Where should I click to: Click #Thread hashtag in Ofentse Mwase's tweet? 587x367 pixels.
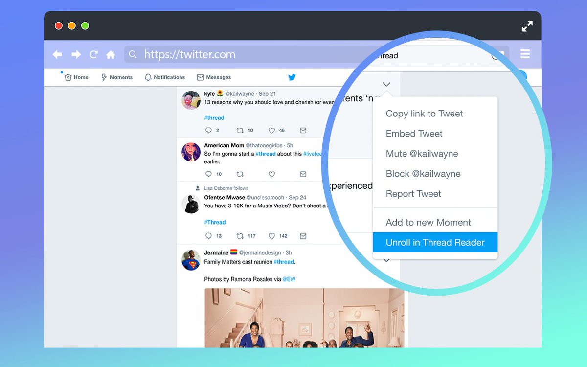click(215, 222)
